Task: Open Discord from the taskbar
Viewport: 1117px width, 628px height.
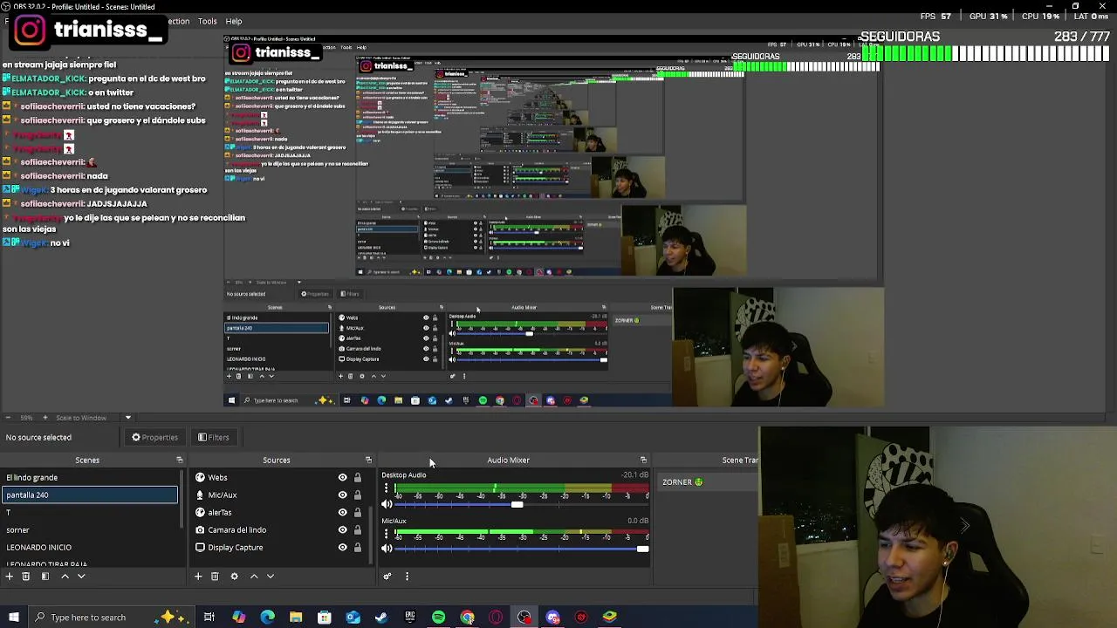Action: [x=552, y=618]
